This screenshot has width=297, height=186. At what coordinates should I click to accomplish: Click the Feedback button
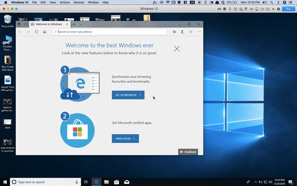click(188, 152)
